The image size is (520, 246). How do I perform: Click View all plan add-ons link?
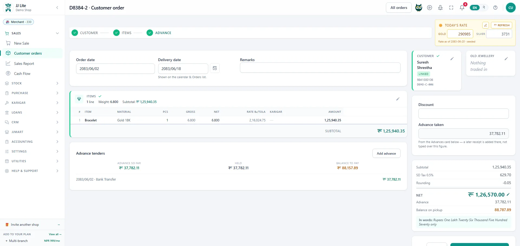(x=55, y=234)
